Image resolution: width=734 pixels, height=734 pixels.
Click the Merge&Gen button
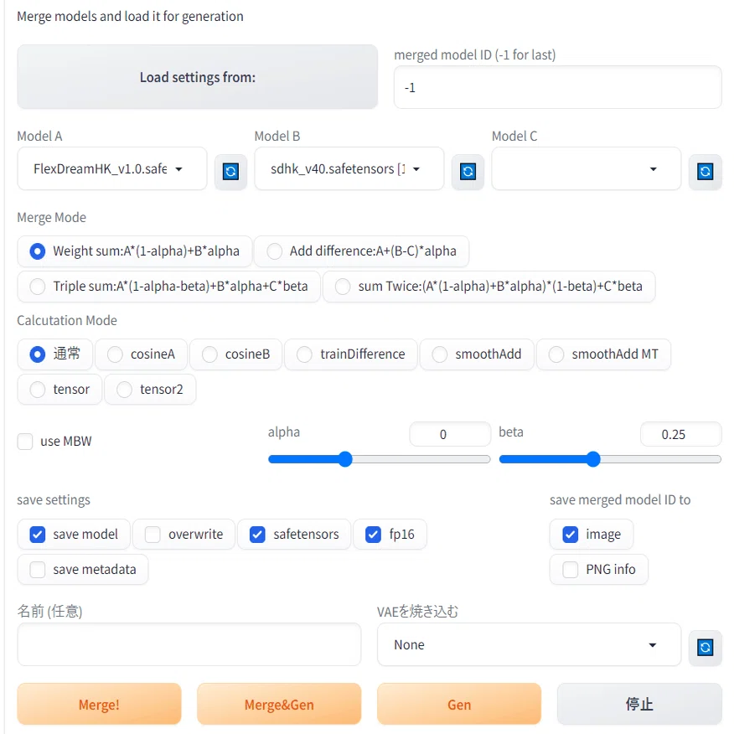[279, 704]
